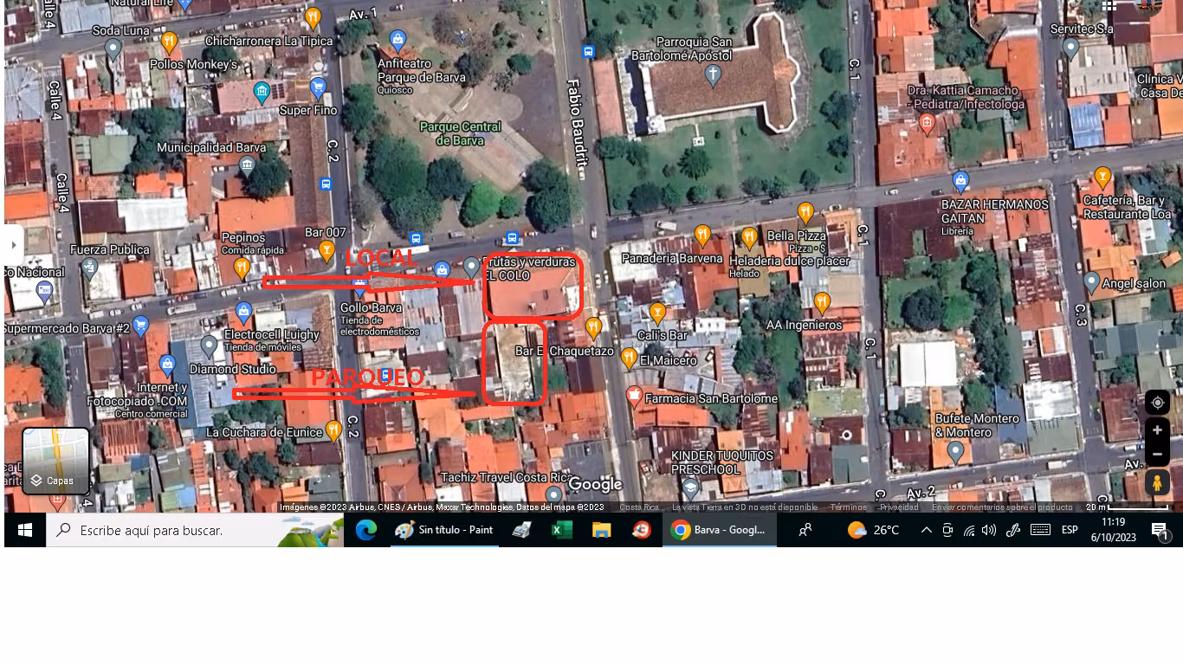Click the Parque Central de Barva label
Screen dimensions: 1183x665
click(x=461, y=133)
